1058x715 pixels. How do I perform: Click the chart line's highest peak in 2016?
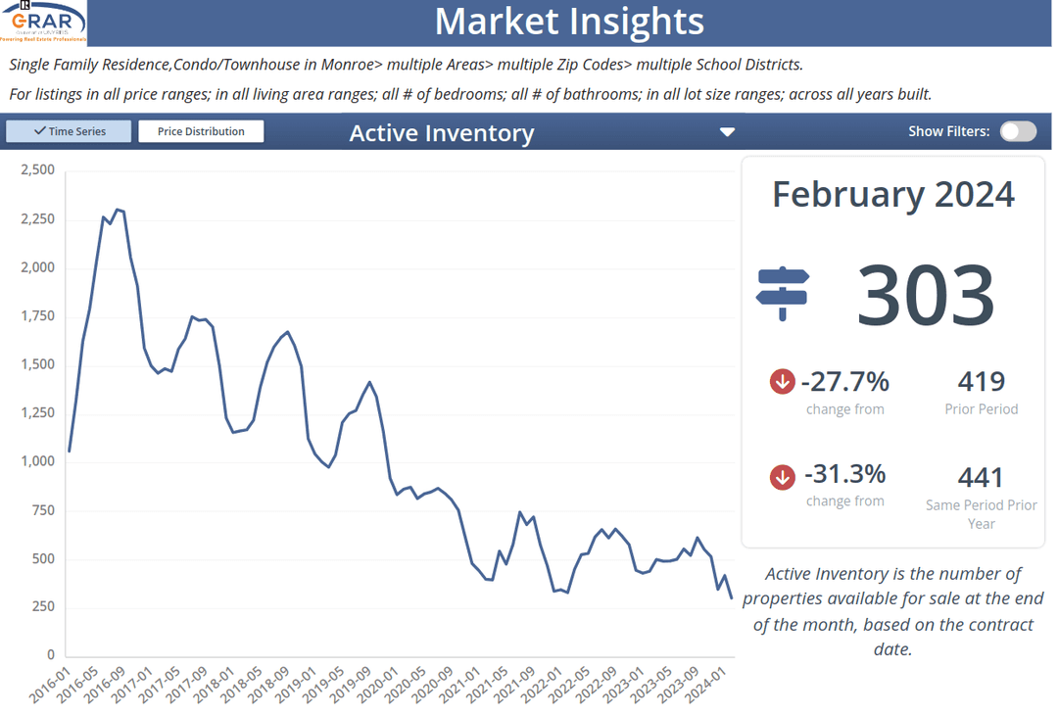click(117, 209)
